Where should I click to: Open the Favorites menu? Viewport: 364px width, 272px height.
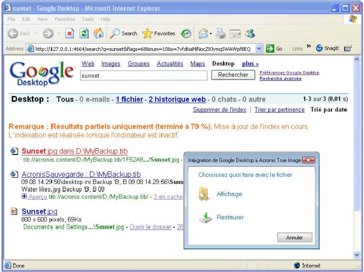(65, 19)
